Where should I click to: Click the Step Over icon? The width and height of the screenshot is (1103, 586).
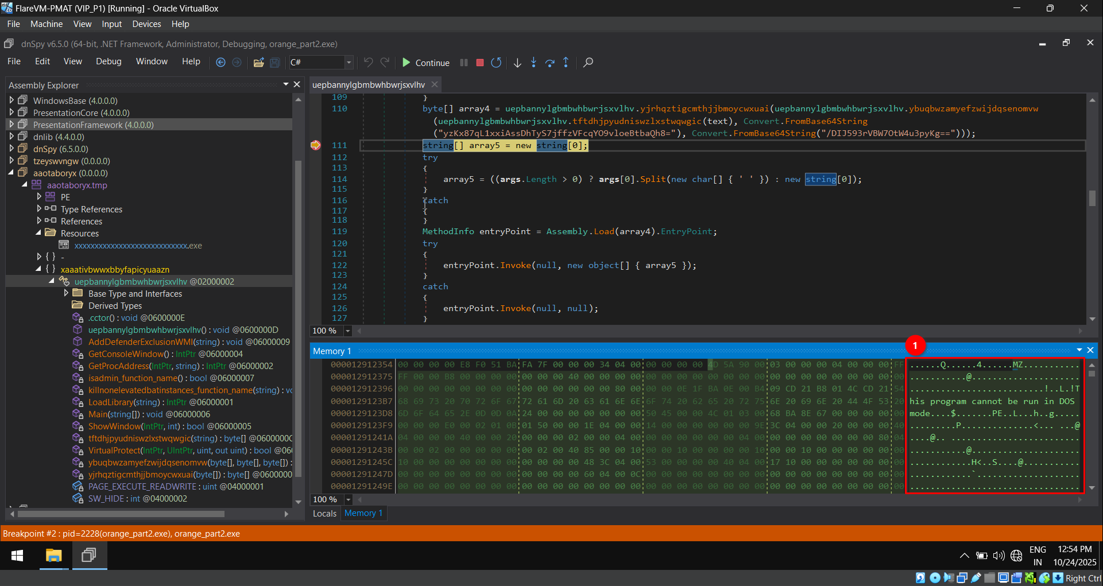coord(549,63)
